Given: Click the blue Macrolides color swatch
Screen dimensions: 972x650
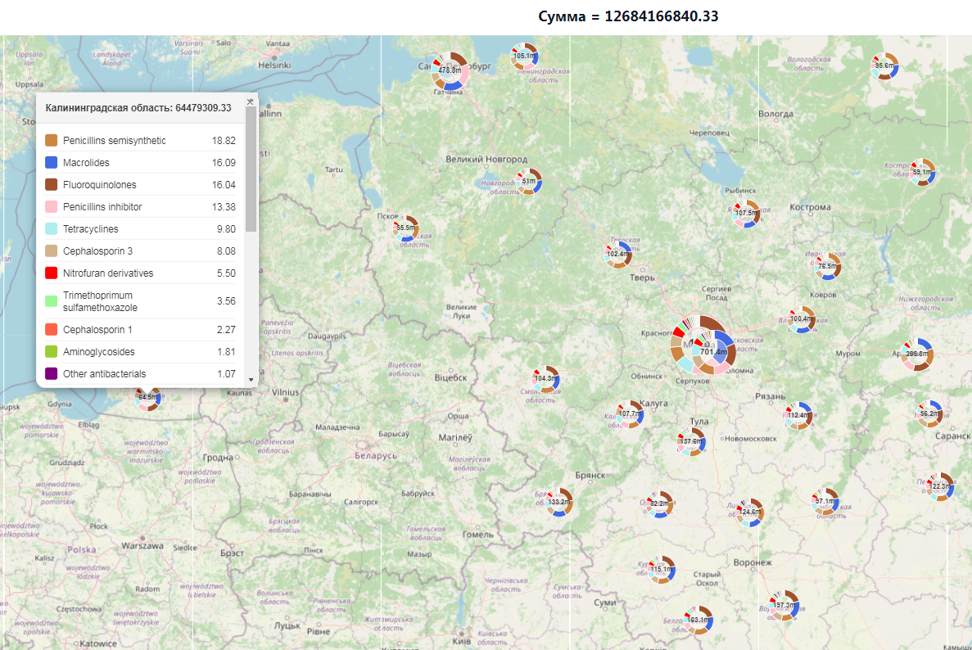Looking at the screenshot, I should (x=51, y=163).
